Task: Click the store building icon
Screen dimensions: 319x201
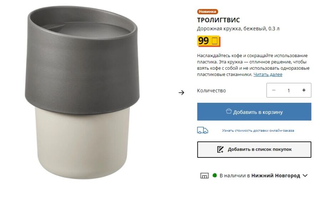Action: point(205,176)
